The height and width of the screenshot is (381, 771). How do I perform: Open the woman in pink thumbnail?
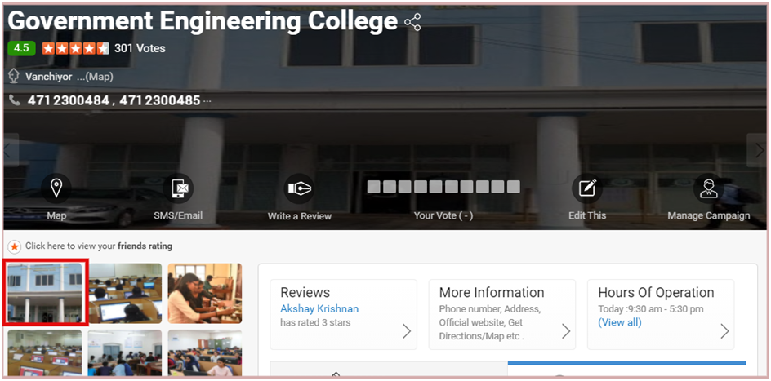(x=204, y=293)
